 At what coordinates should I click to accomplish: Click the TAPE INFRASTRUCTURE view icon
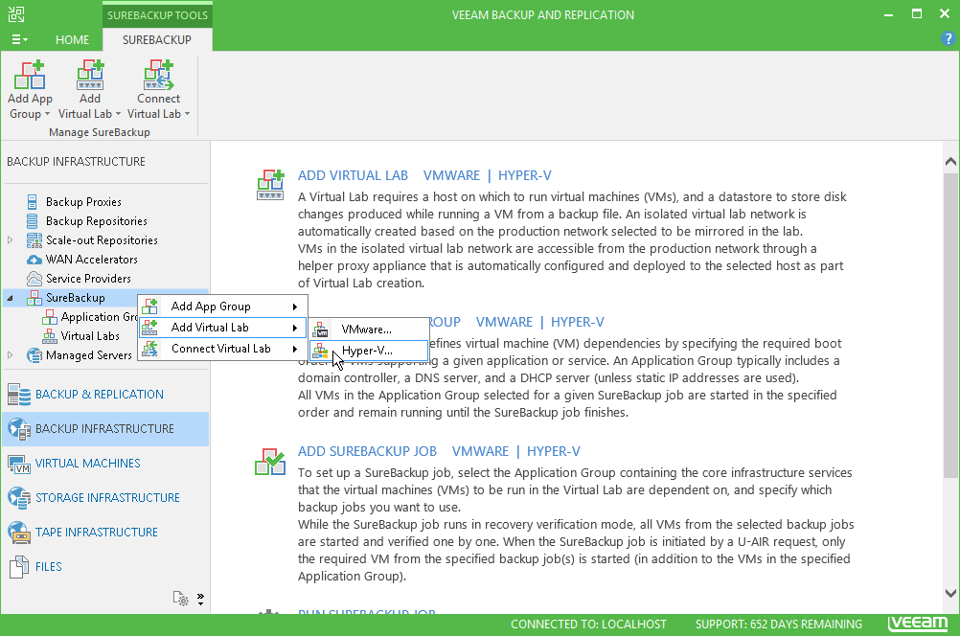19,533
